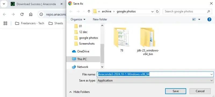The image size is (215, 97).
Task: Open Screenshots folder in navigation pane
Action: click(87, 44)
